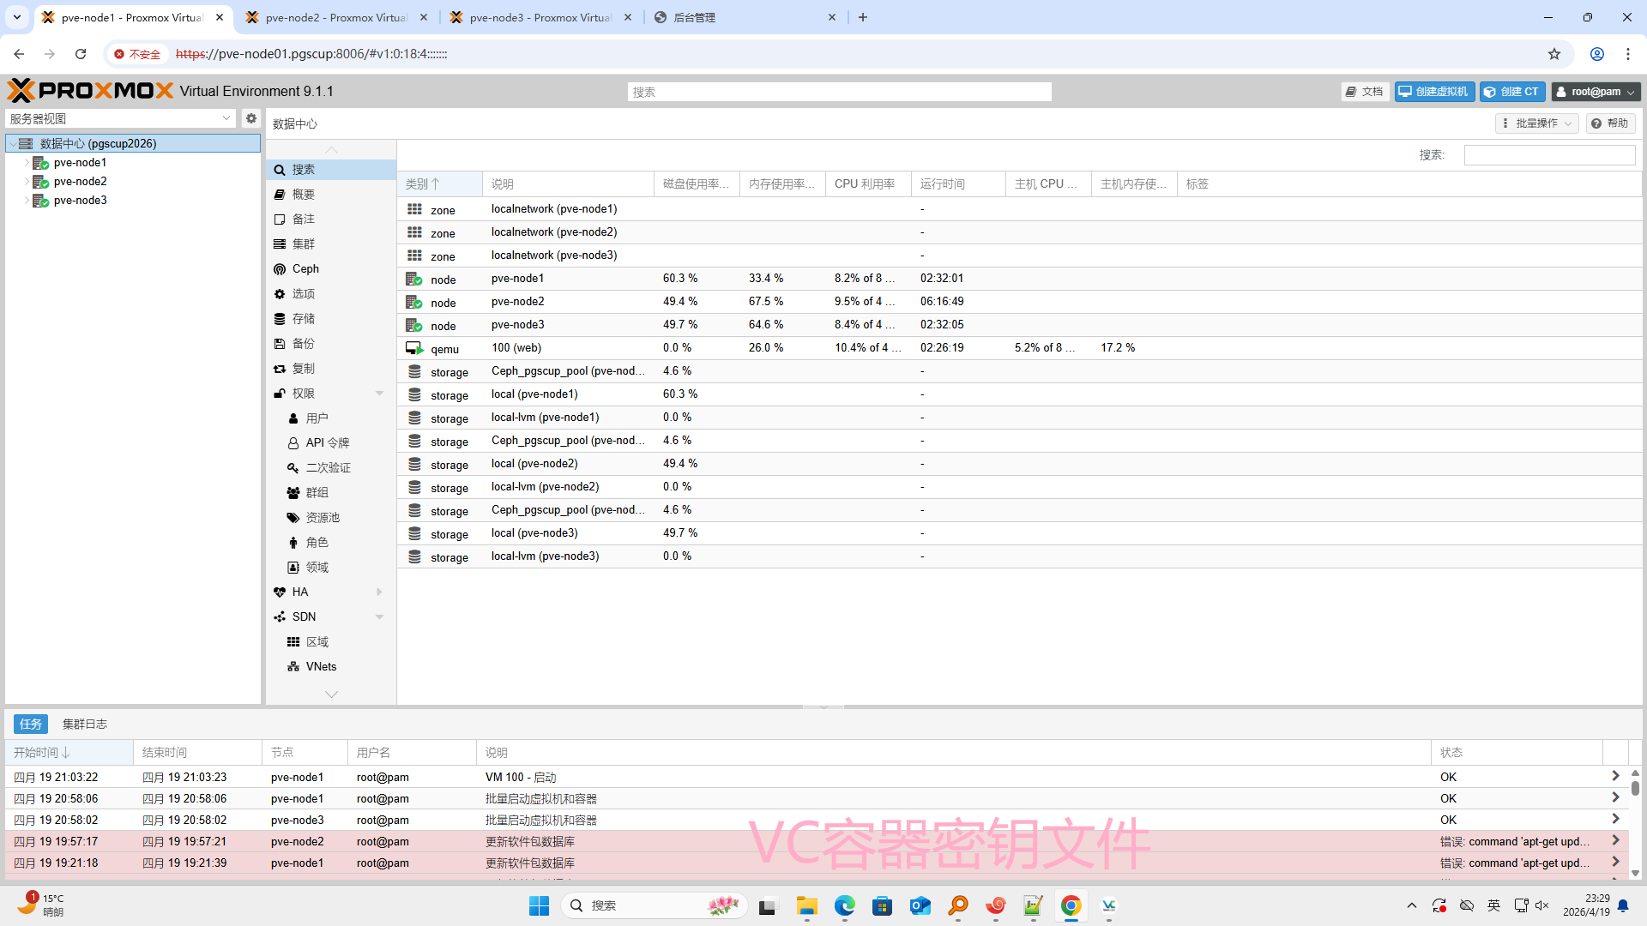Open the bulk actions (批量操作) dropdown
The image size is (1647, 926).
coord(1536,123)
